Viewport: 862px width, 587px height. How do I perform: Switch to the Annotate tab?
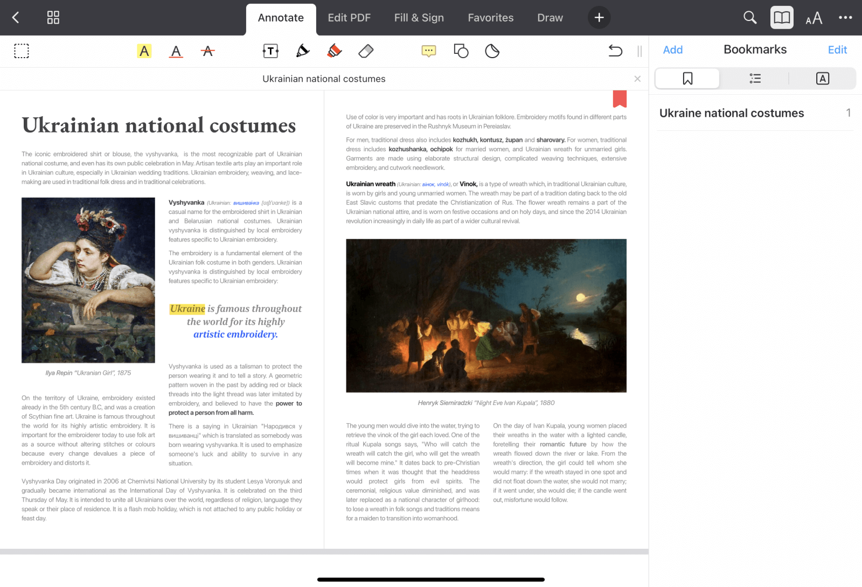(x=281, y=18)
